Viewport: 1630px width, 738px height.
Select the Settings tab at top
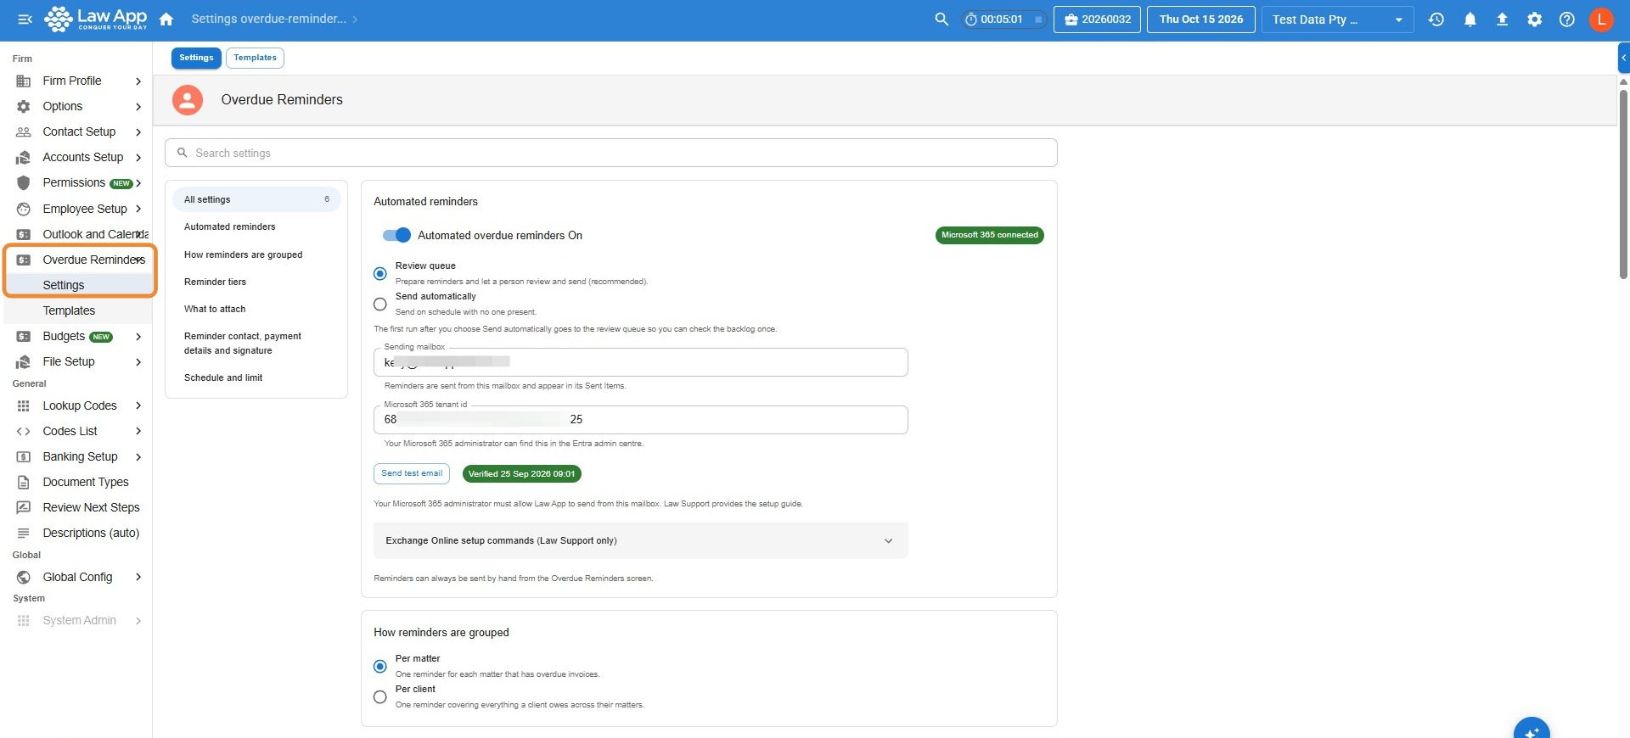click(196, 58)
